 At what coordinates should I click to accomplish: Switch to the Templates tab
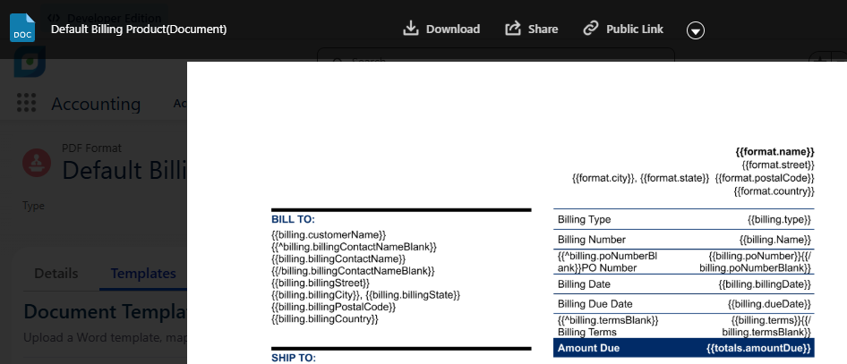click(x=143, y=274)
